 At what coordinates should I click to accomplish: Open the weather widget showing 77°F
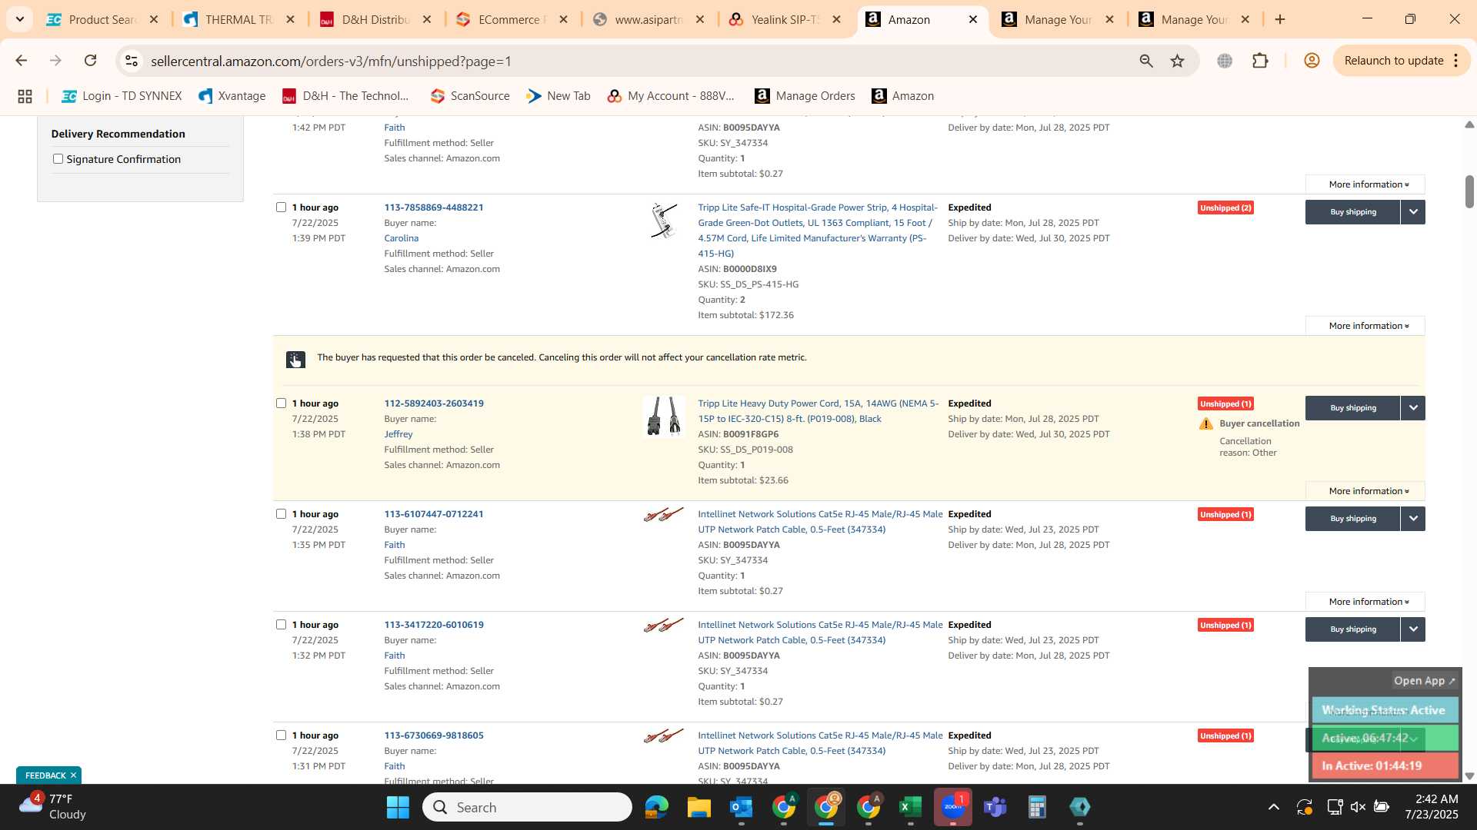pos(54,807)
